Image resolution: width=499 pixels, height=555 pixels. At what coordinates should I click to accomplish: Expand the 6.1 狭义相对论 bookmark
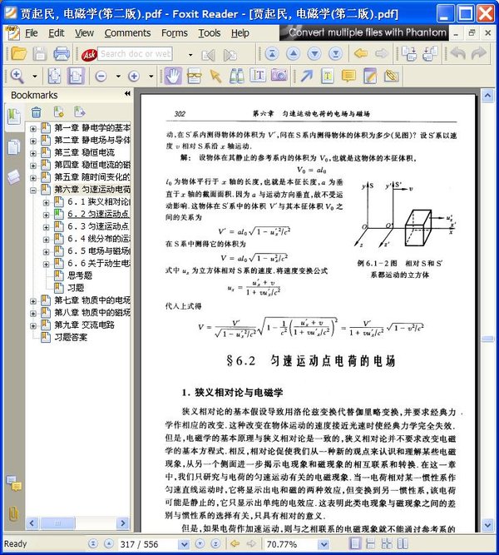click(x=46, y=202)
